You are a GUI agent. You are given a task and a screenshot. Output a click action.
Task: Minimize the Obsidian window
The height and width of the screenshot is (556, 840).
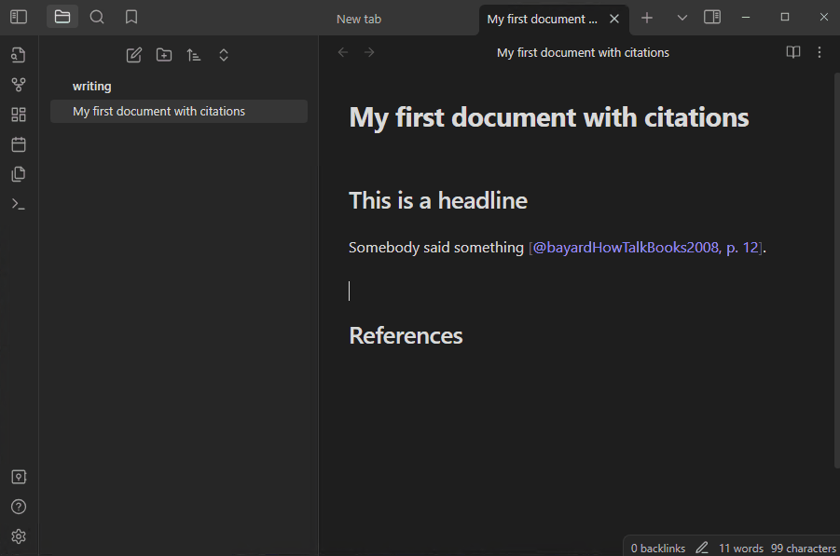coord(746,17)
